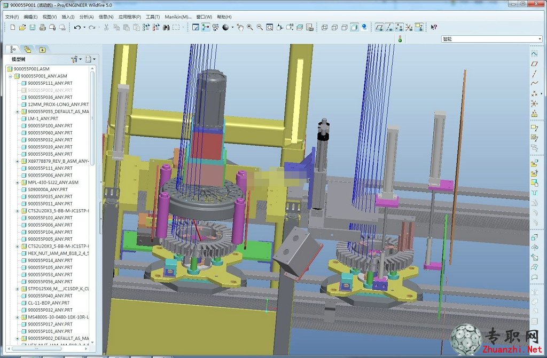Click the sketch curve tool in right toolbar
Viewport: 547px width, 358px height.
point(534,54)
